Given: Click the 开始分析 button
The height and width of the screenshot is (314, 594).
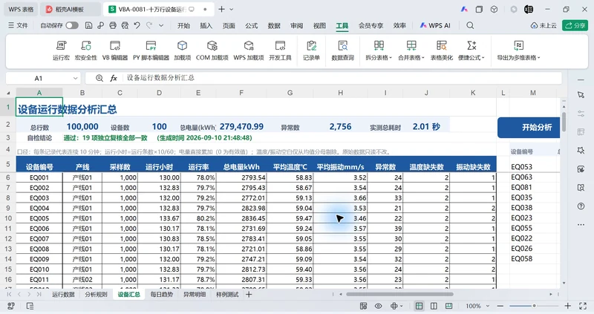Looking at the screenshot, I should 529,127.
